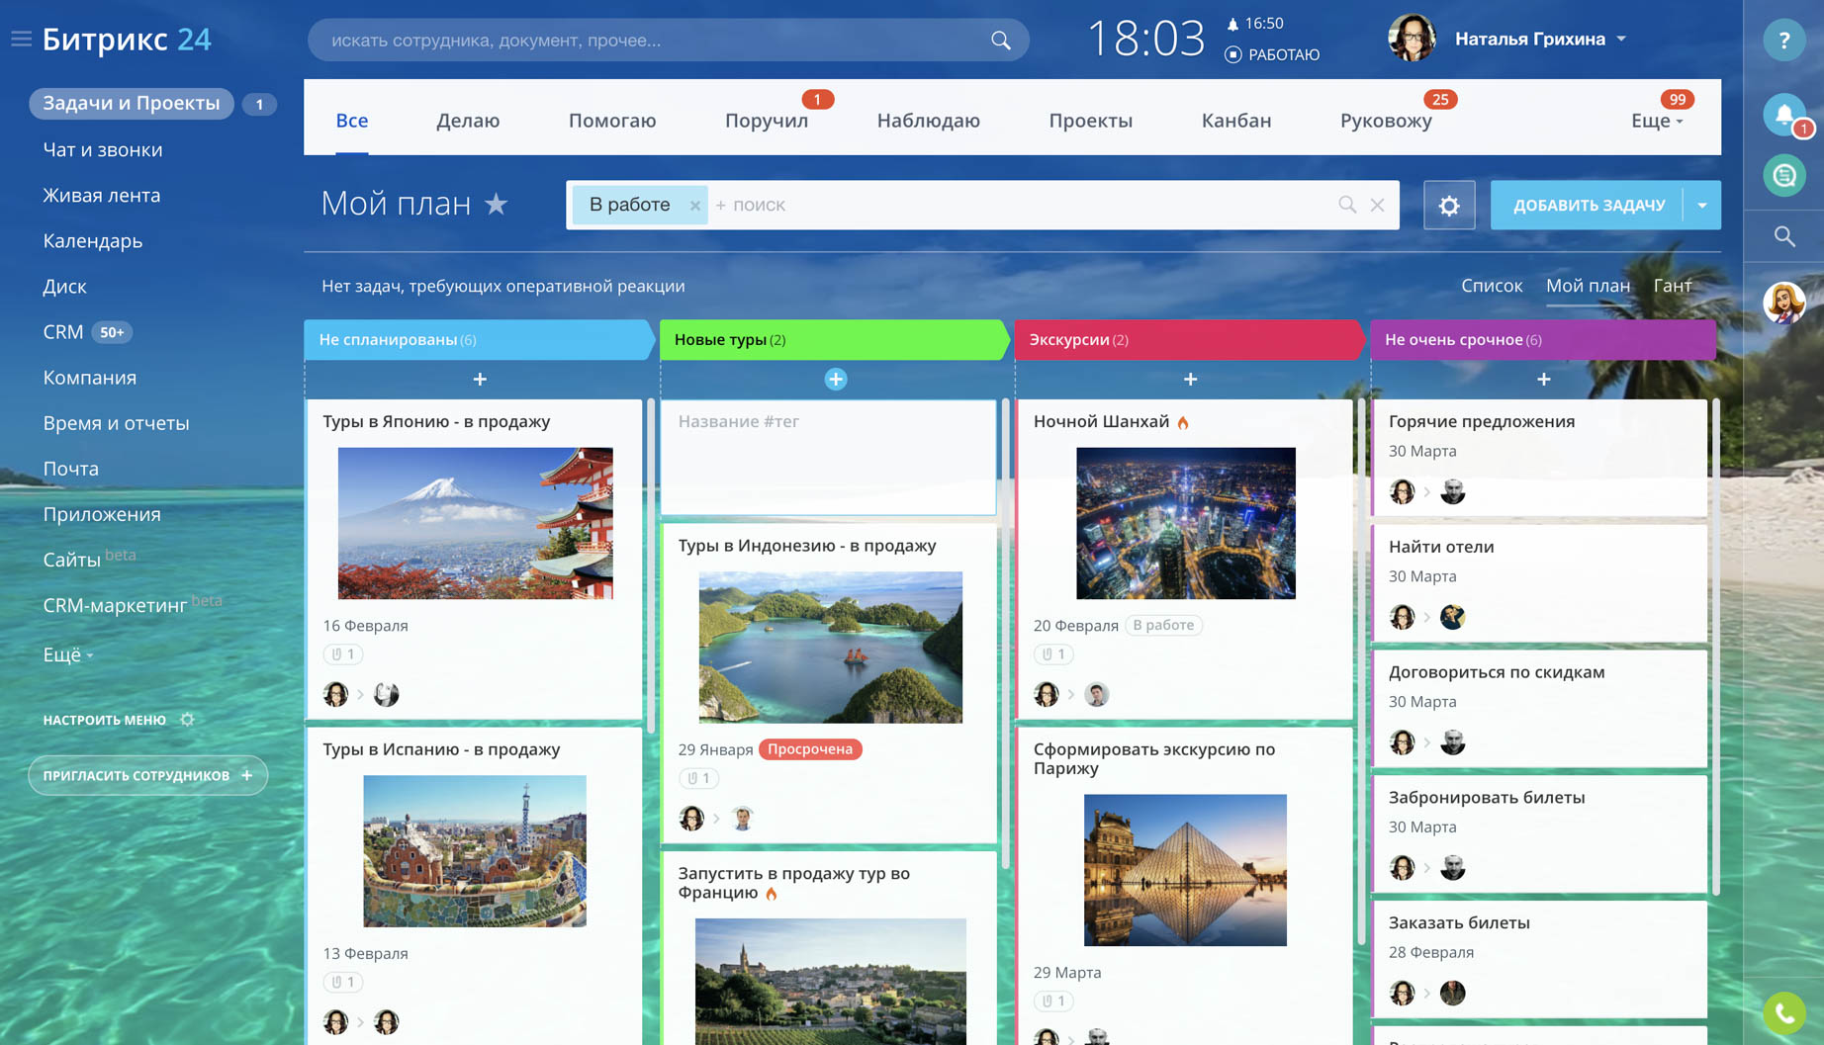Click the Пригласить сотрудников button
Viewport: 1824px width, 1045px height.
(x=147, y=775)
